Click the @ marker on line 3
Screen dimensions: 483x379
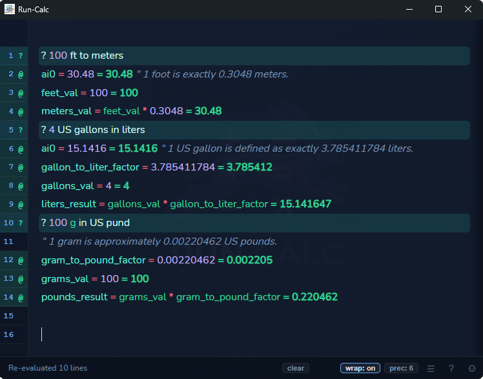pos(21,93)
